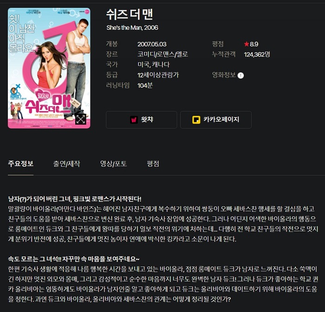Select the 주요정보 tab
This screenshot has height=312, width=325.
click(20, 163)
